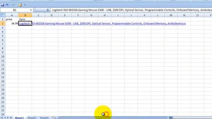This screenshot has width=212, height=119.
Task: Select column C header
Action: (38, 15)
